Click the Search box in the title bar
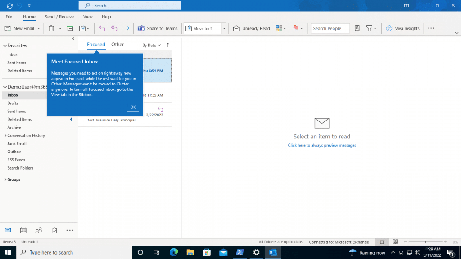 tap(130, 5)
